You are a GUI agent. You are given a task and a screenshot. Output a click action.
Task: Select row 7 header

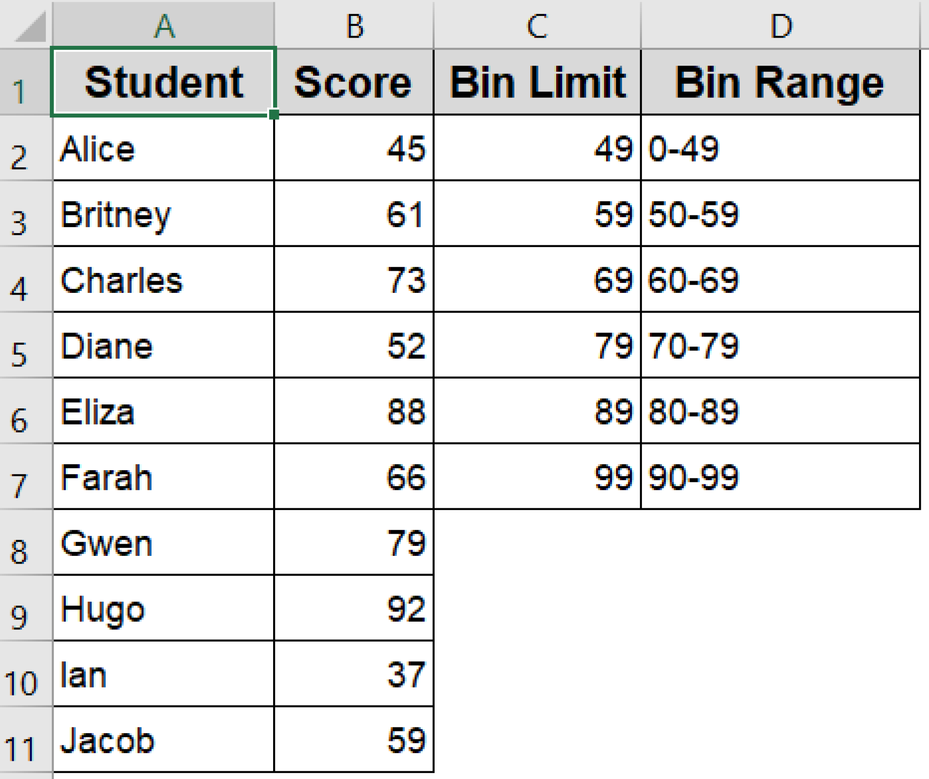[x=25, y=476]
